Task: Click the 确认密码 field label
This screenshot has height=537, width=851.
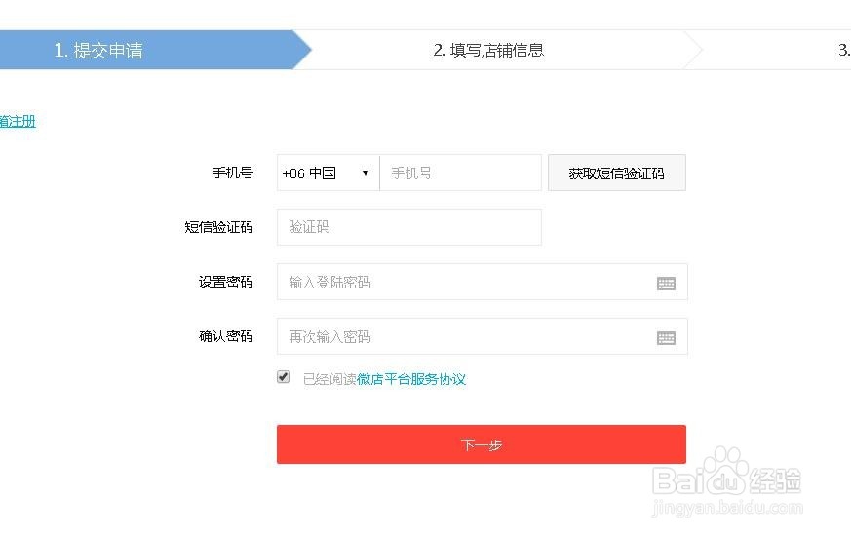Action: 225,336
